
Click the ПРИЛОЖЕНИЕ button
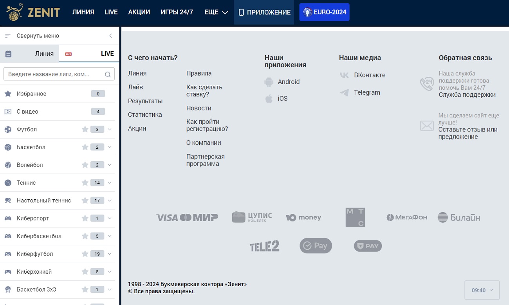coord(264,12)
